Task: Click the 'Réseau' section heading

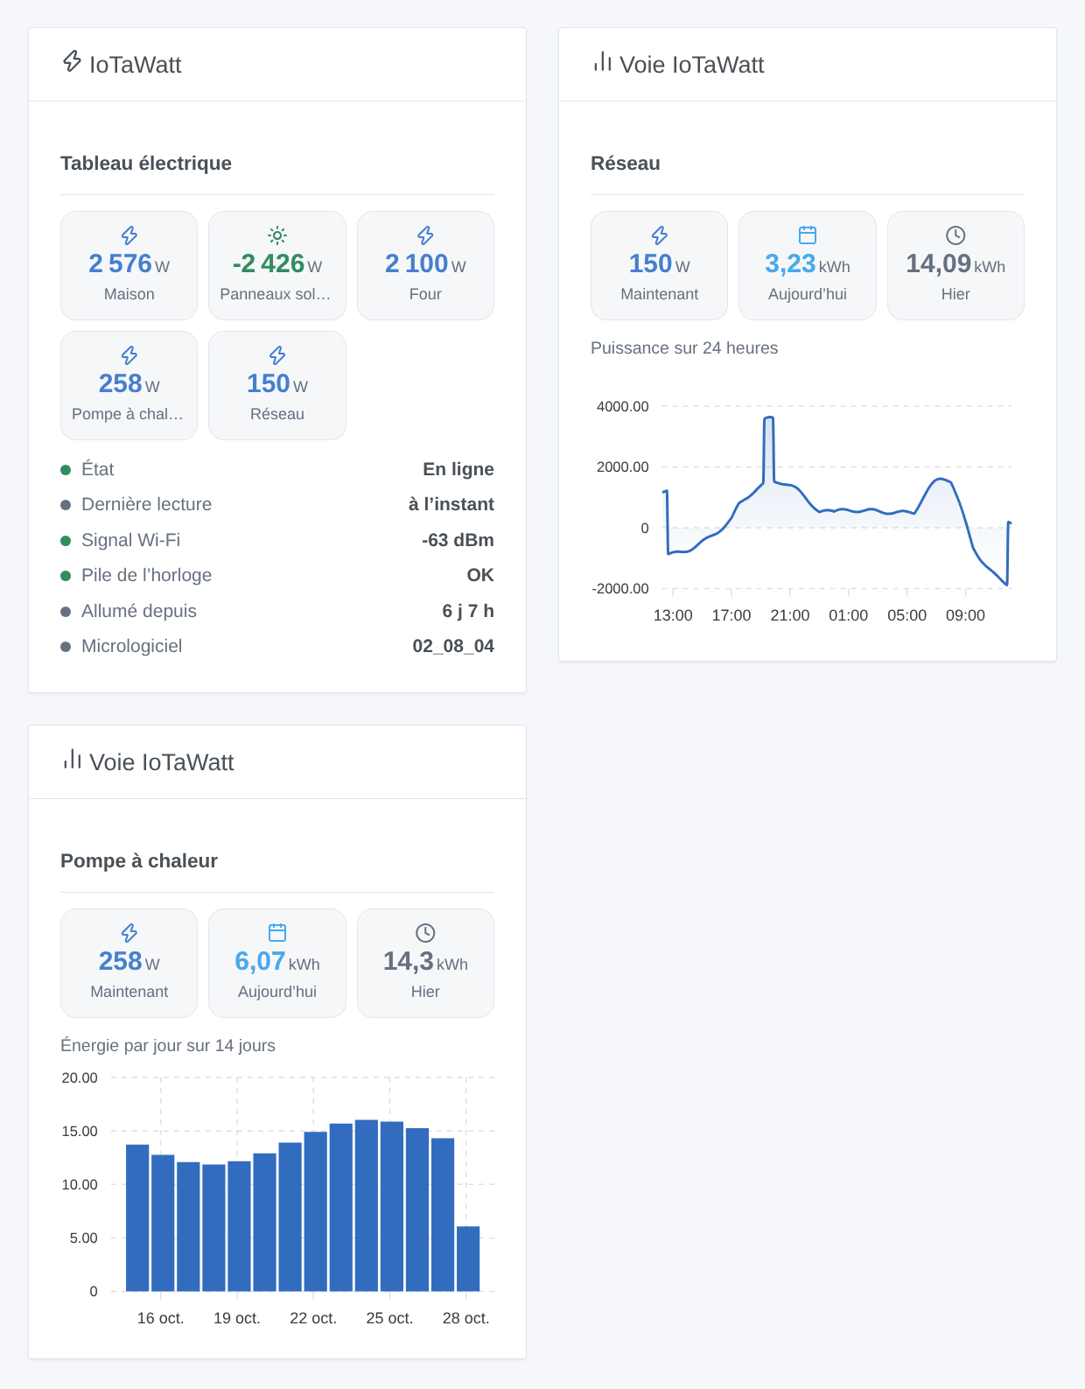Action: [x=626, y=164]
